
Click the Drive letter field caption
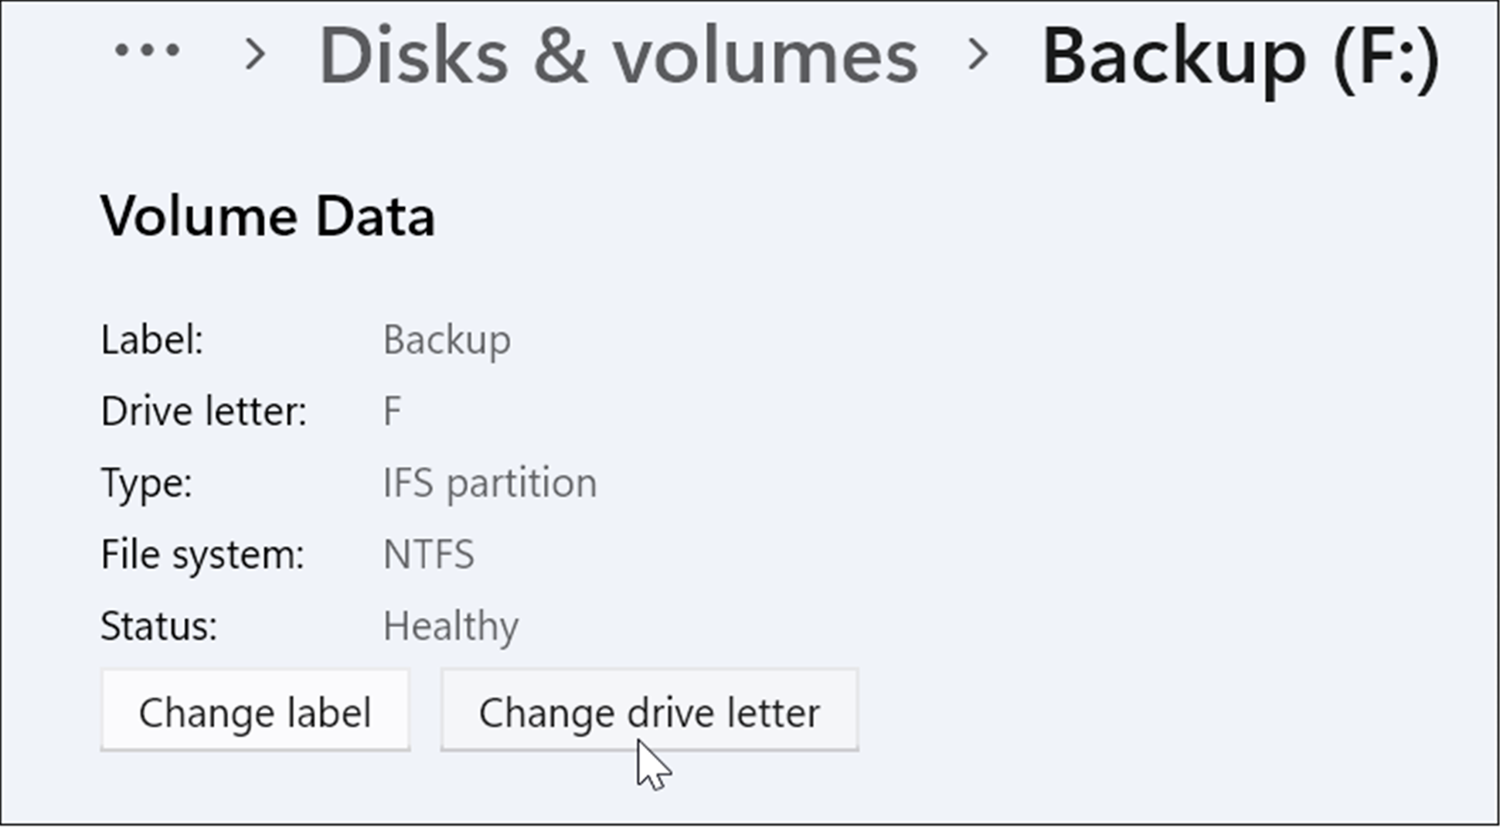click(x=205, y=411)
